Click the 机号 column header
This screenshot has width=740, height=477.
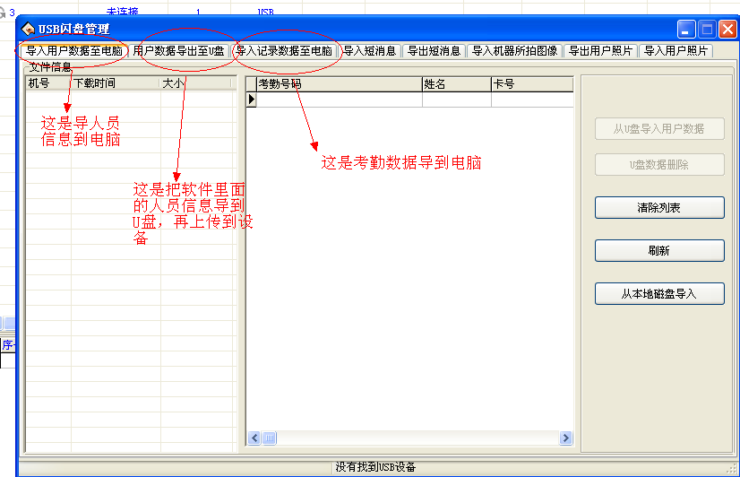point(48,83)
